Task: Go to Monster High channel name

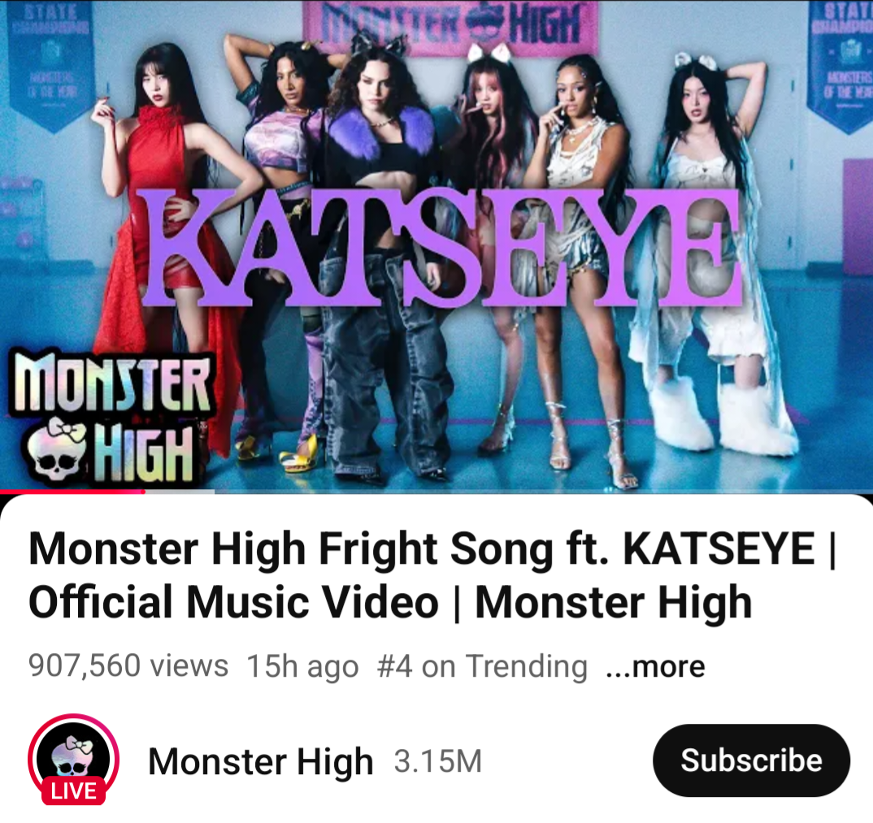Action: [x=261, y=760]
